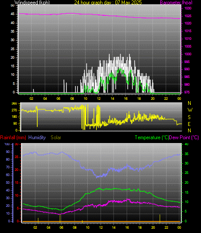Click the 40 temperature scale value

pyautogui.click(x=186, y=144)
